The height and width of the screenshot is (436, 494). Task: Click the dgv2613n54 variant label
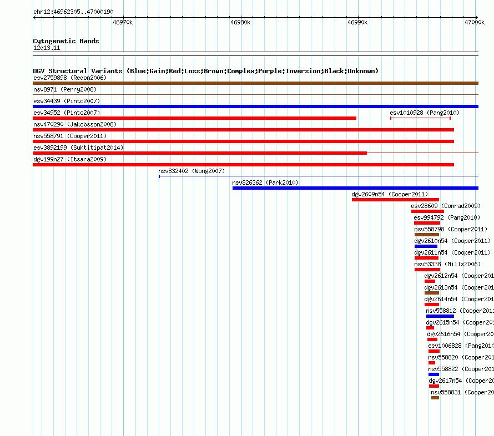[459, 287]
